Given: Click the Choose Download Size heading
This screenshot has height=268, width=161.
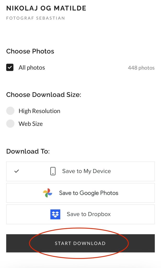Looking at the screenshot, I should (x=44, y=95).
